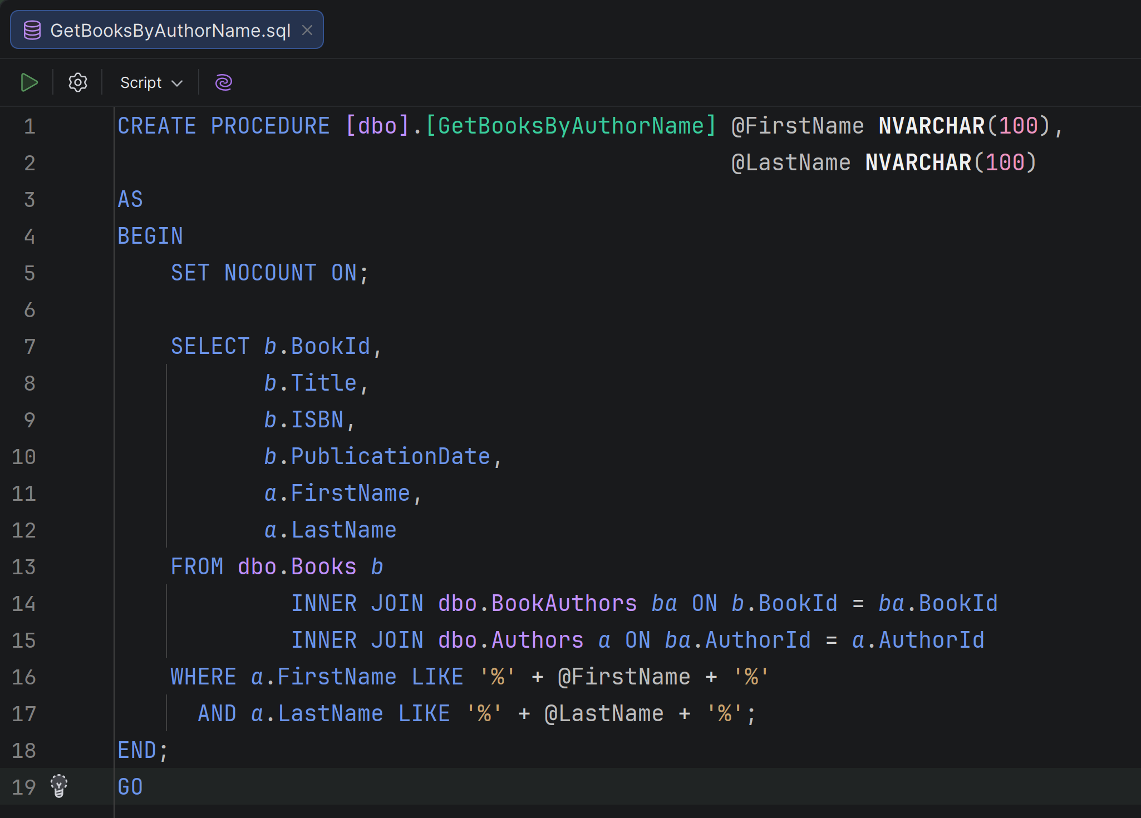Close the GetBooksByAuthorName.sql tab
Viewport: 1141px width, 818px height.
[x=308, y=31]
